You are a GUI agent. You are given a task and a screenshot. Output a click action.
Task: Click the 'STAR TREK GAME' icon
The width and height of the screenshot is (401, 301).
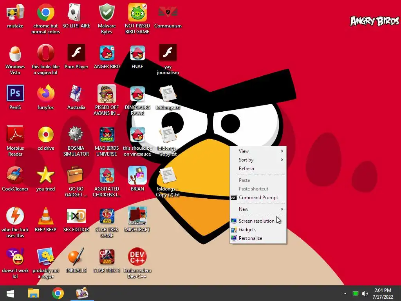click(107, 216)
